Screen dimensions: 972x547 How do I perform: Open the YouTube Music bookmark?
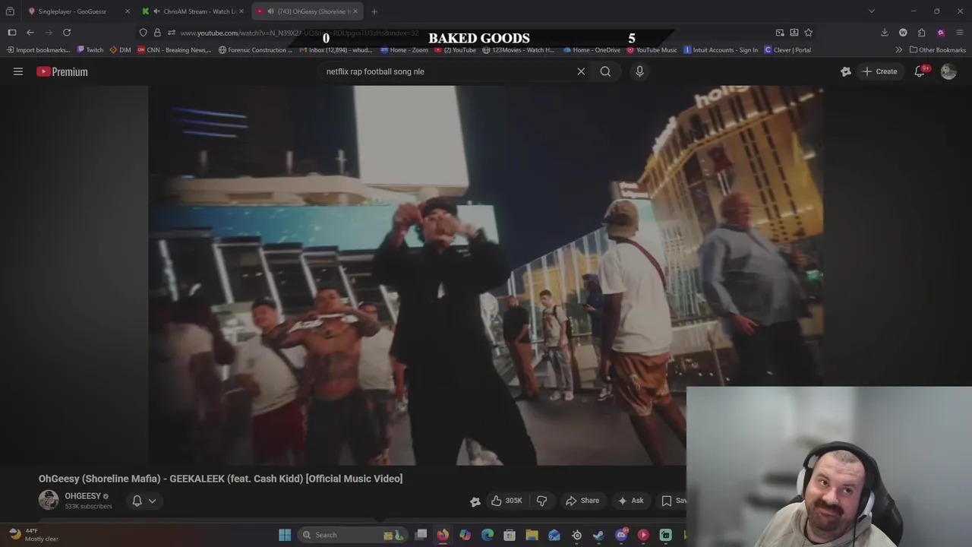tap(652, 50)
